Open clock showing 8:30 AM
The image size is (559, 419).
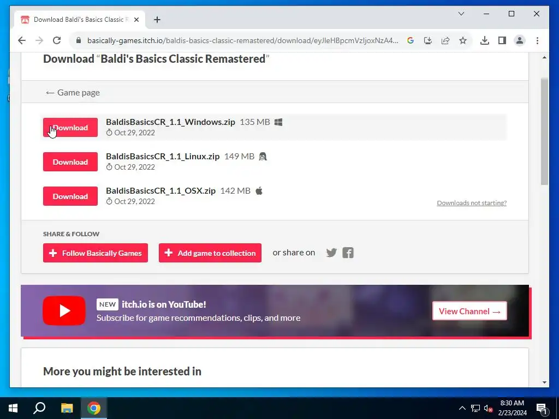[x=512, y=408]
